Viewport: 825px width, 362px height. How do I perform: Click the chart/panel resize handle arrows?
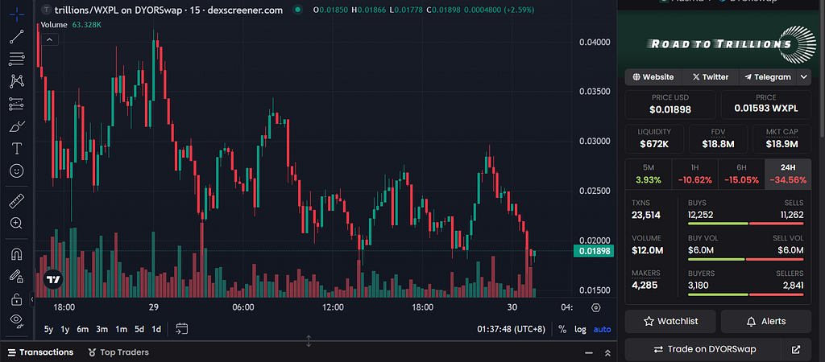(309, 341)
